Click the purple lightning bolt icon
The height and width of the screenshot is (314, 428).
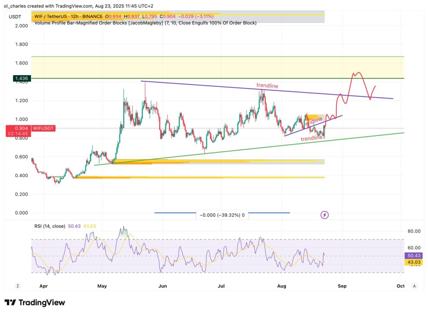325,215
